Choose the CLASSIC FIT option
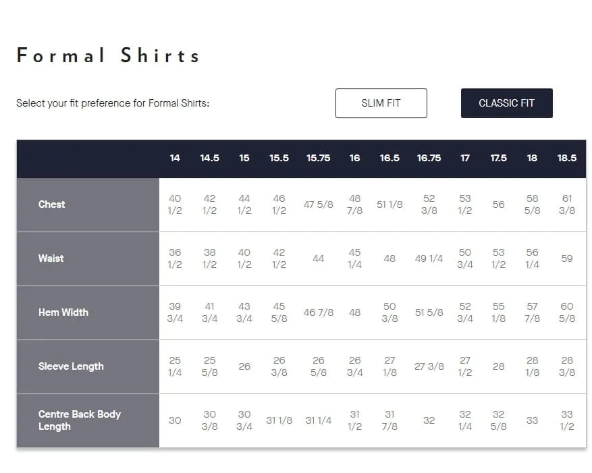This screenshot has height=473, width=592. point(506,103)
